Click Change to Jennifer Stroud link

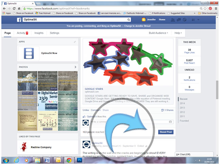click(x=137, y=26)
